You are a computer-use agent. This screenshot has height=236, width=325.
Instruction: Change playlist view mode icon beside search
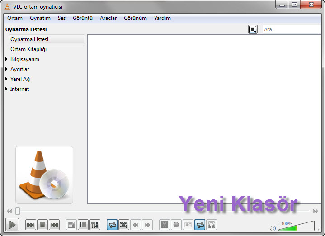point(253,29)
